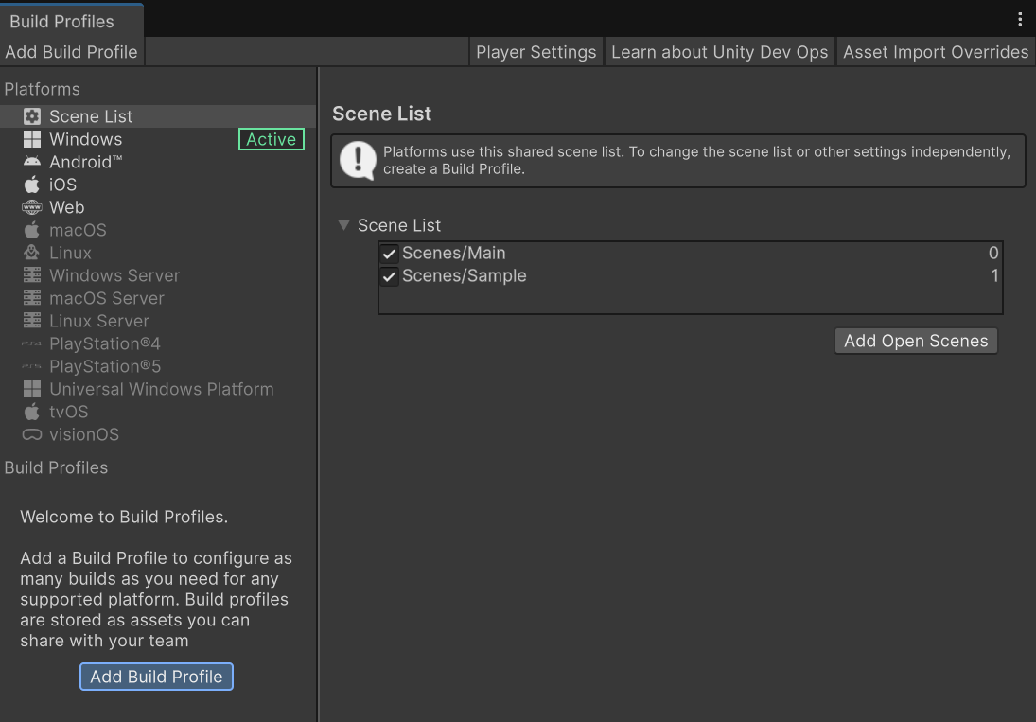The height and width of the screenshot is (722, 1036).
Task: Open Asset Import Overrides
Action: point(936,52)
